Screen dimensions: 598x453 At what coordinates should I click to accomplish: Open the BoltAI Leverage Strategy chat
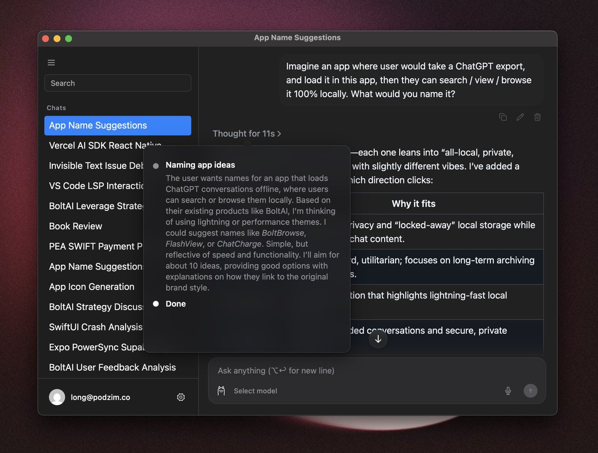click(x=95, y=206)
